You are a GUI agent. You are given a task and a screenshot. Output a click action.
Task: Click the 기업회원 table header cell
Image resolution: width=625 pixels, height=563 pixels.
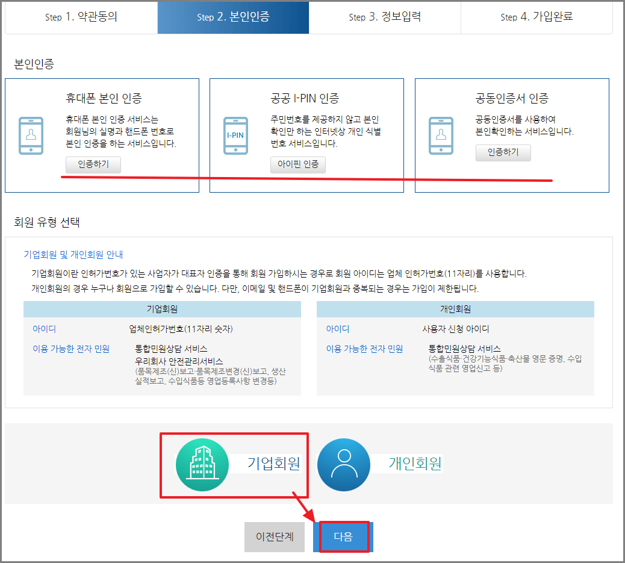click(163, 308)
